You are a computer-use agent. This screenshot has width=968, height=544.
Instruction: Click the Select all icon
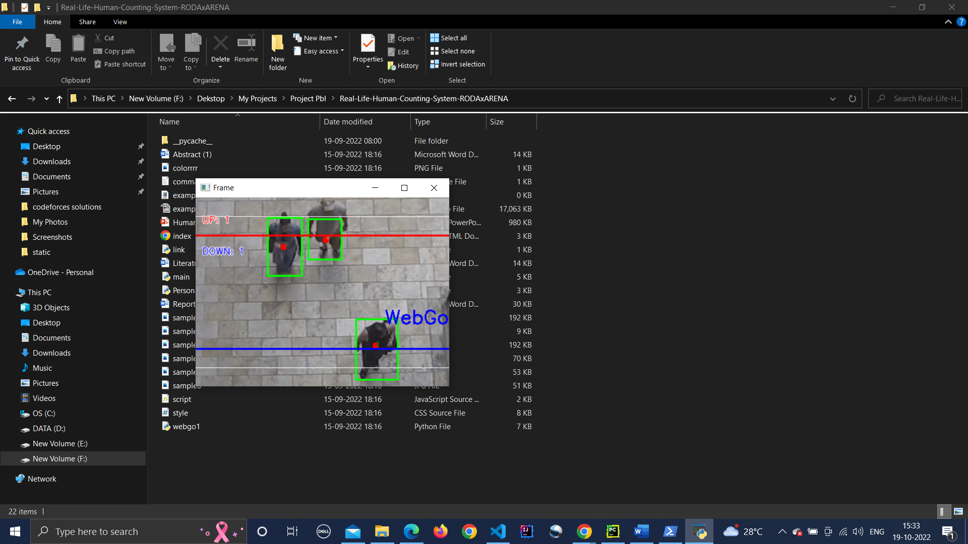(435, 38)
